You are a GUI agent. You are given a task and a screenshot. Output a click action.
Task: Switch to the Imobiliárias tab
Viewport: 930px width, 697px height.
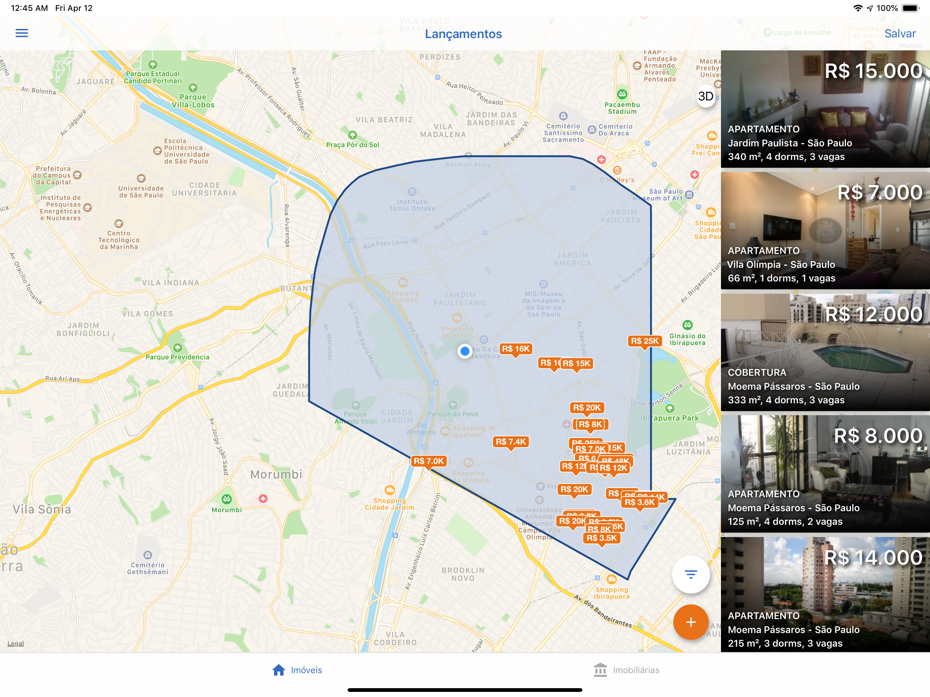(x=626, y=670)
